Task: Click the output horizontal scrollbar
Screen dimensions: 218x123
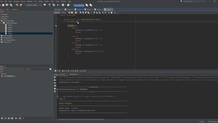Action: tap(81, 120)
